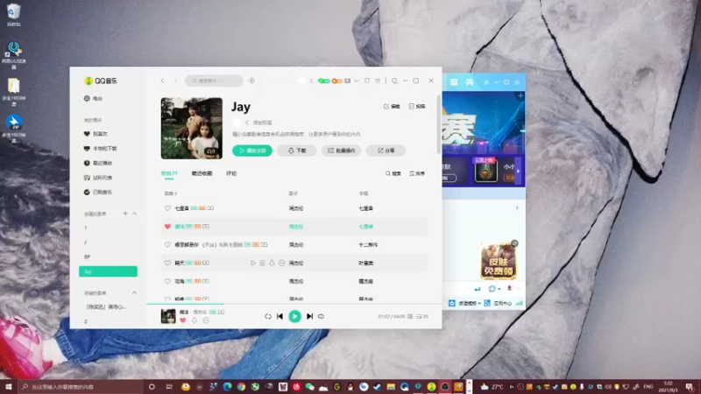Screen dimensions: 701x394
Task: Open MV icon on 七里香 row
Action: click(210, 208)
